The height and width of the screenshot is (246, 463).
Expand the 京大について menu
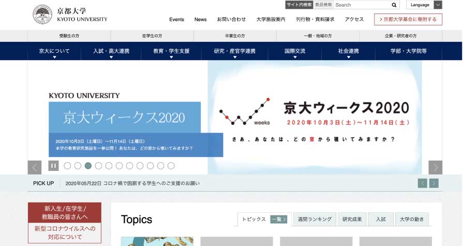tap(54, 51)
